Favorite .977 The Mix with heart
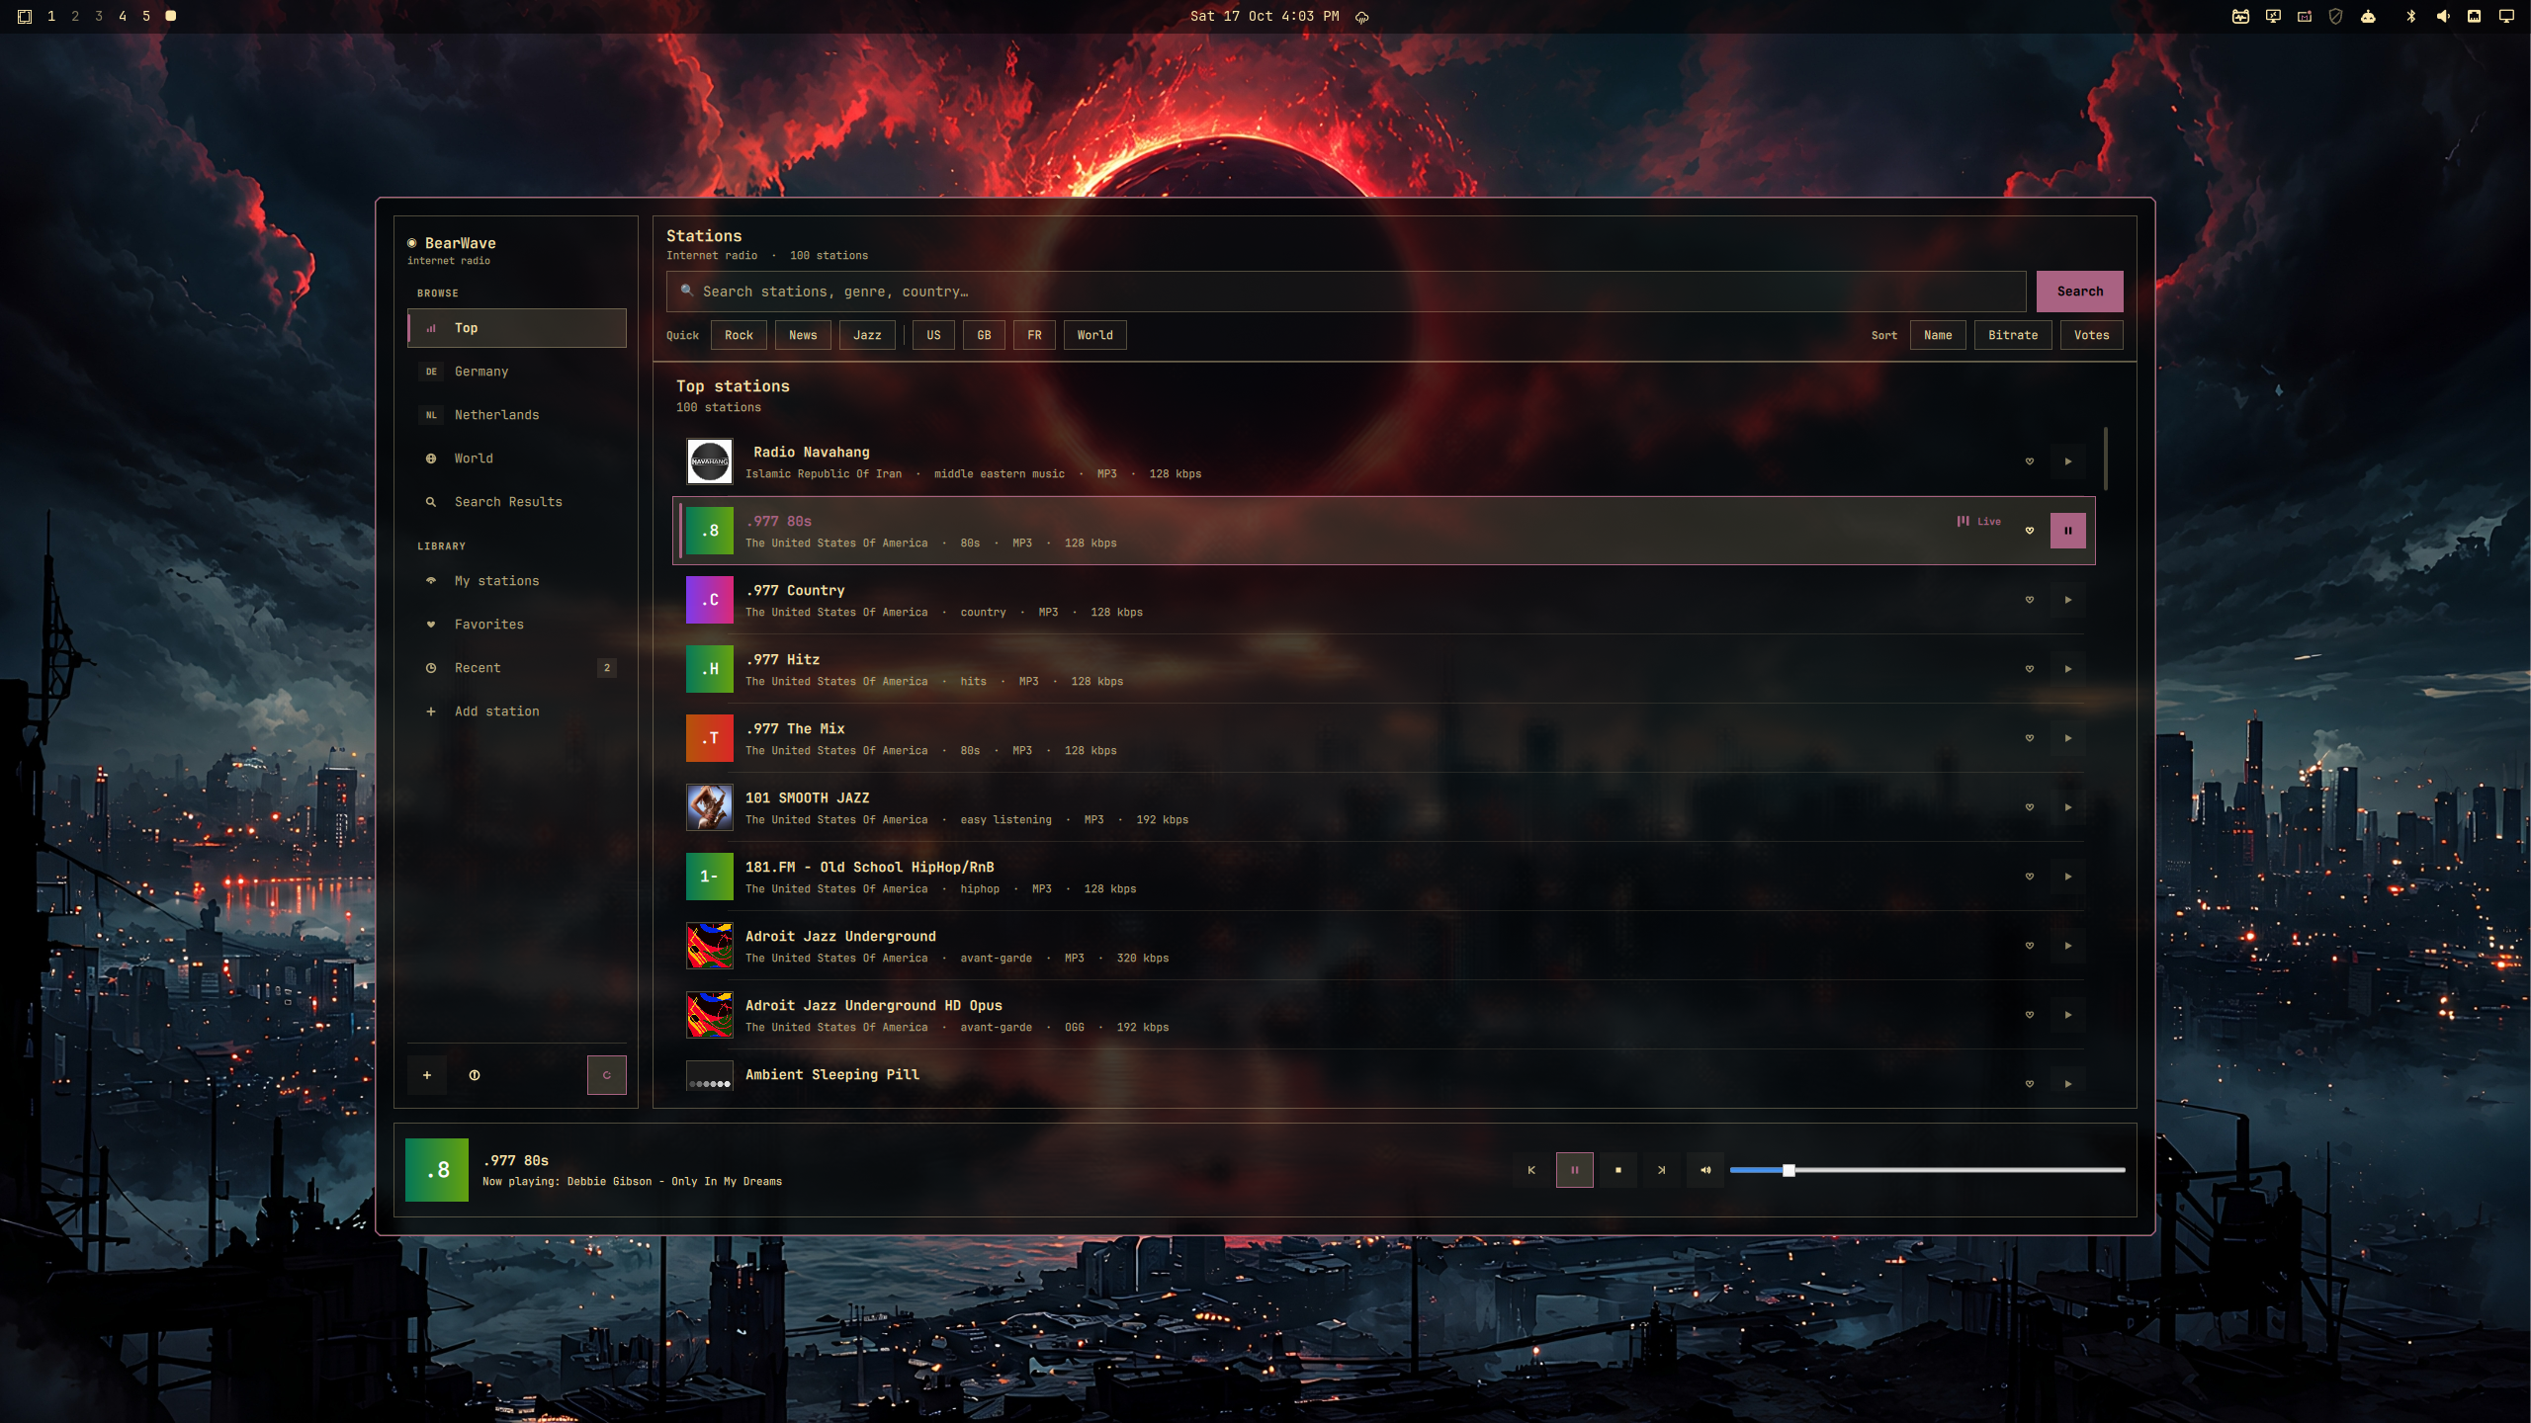 pos(2030,738)
